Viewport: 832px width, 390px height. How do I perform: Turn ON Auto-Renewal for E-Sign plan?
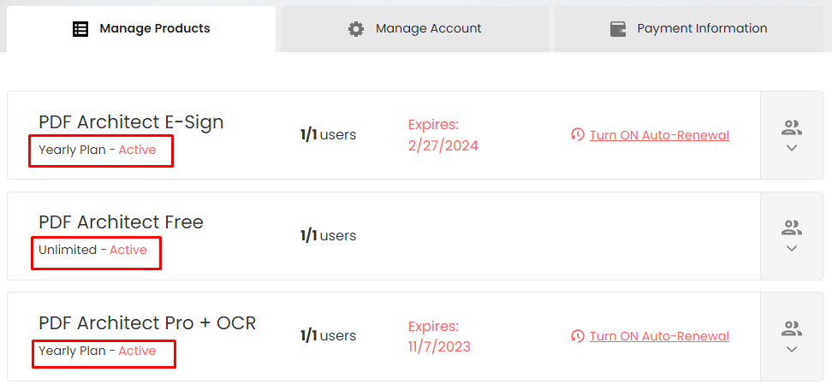[x=659, y=135]
